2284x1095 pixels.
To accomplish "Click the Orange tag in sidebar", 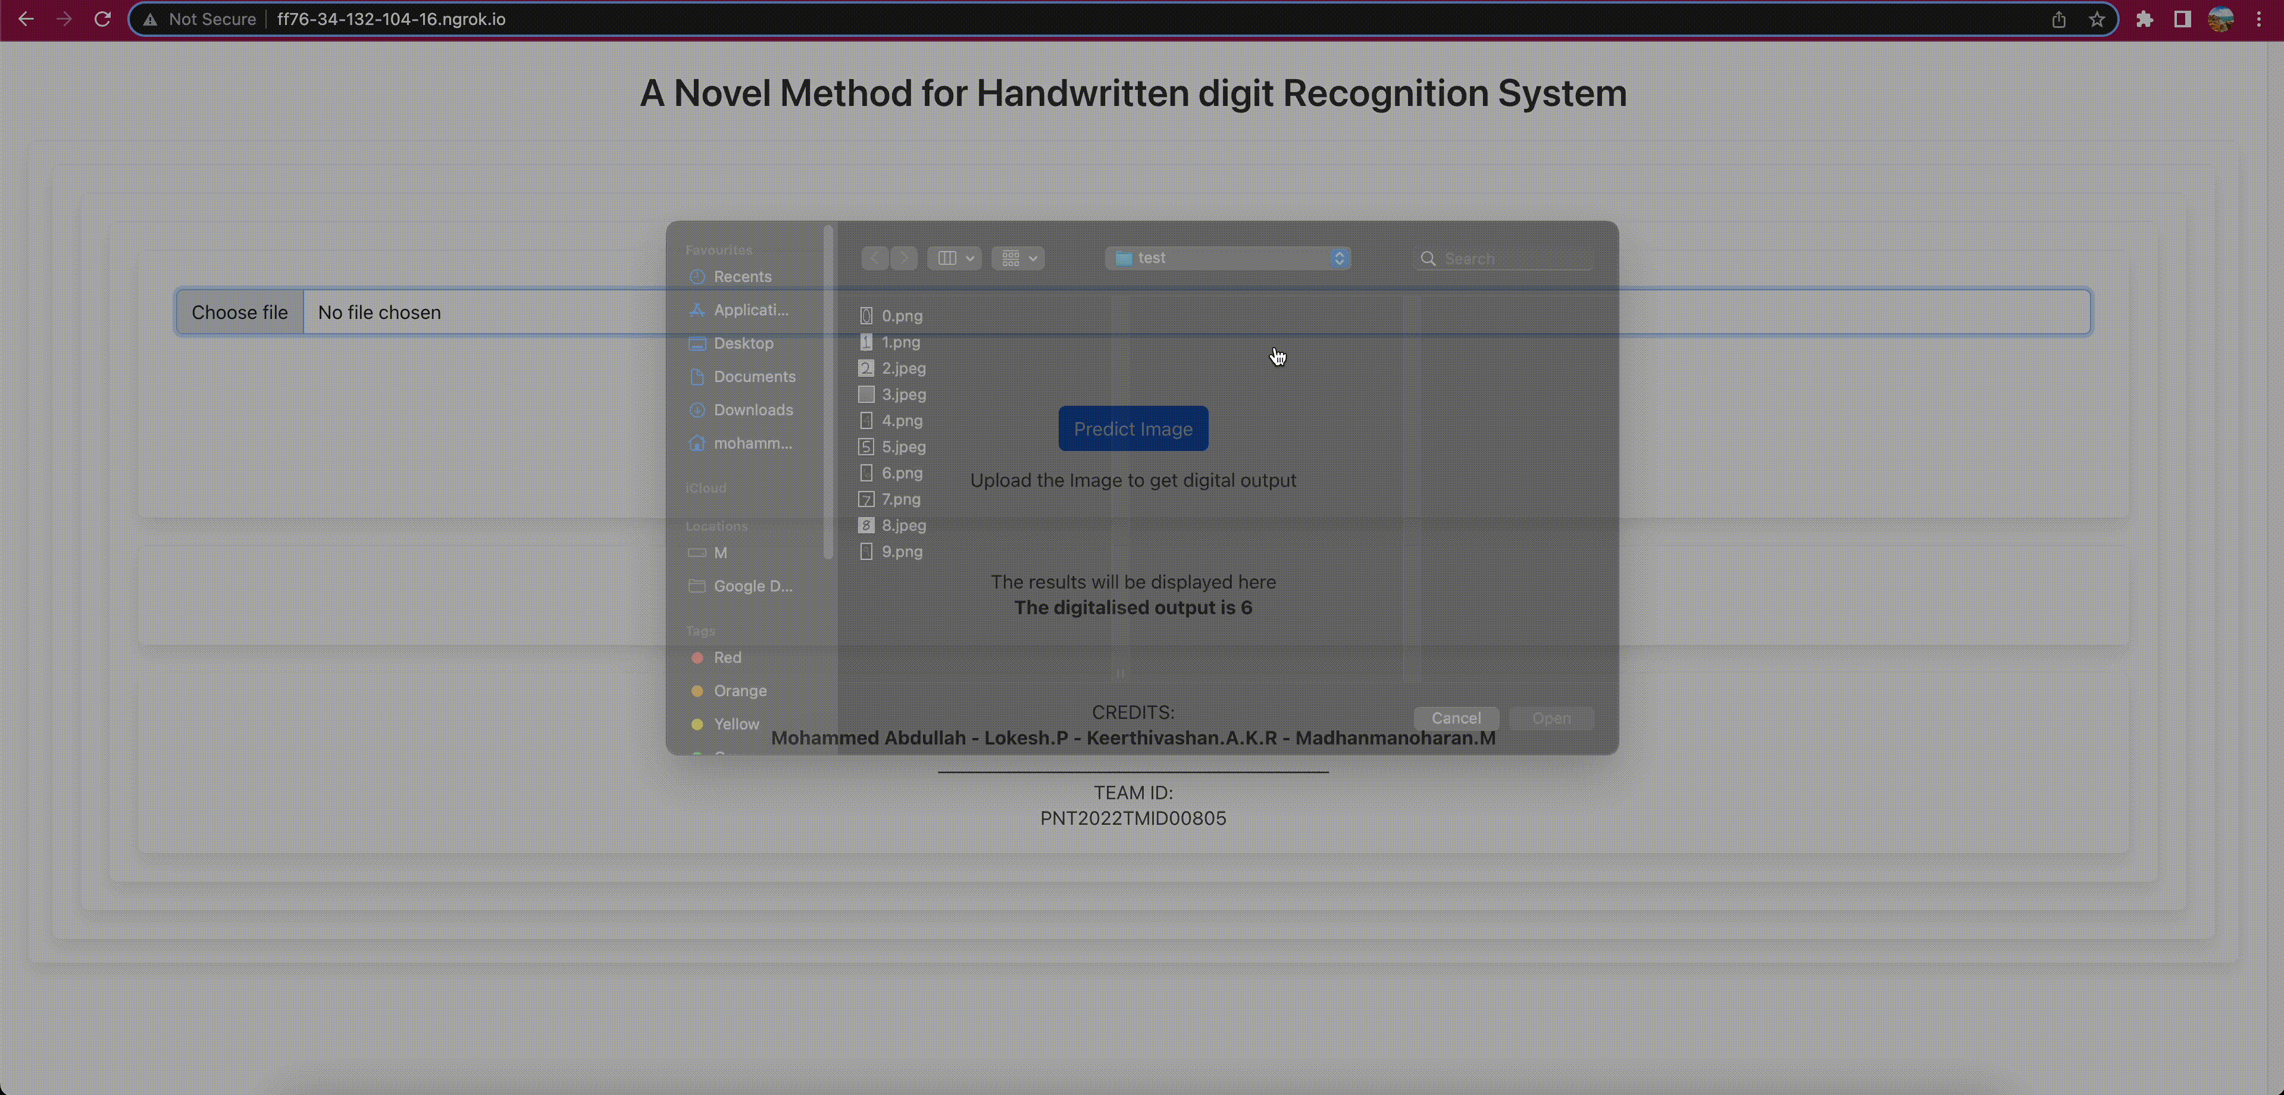I will coord(740,691).
